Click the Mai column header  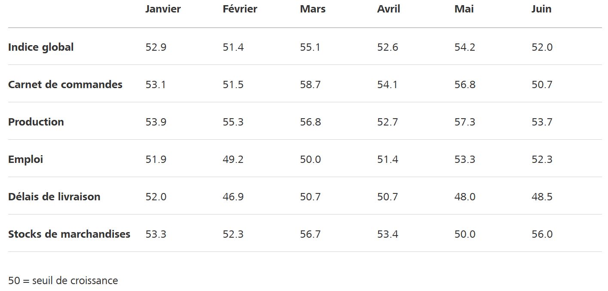pos(464,9)
